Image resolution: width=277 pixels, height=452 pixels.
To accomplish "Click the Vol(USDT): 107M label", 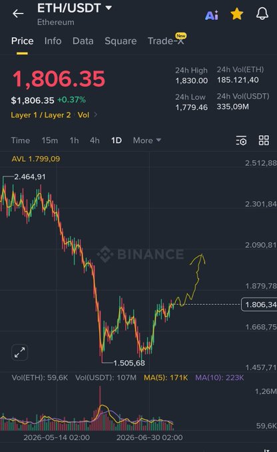I will tap(106, 377).
